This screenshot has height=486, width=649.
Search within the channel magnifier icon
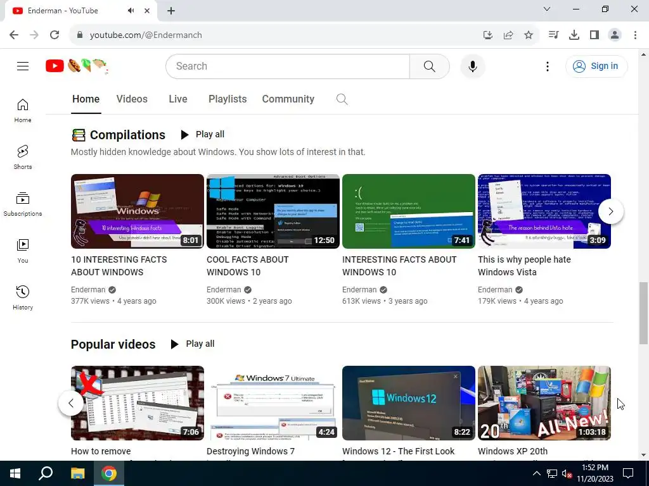[342, 99]
